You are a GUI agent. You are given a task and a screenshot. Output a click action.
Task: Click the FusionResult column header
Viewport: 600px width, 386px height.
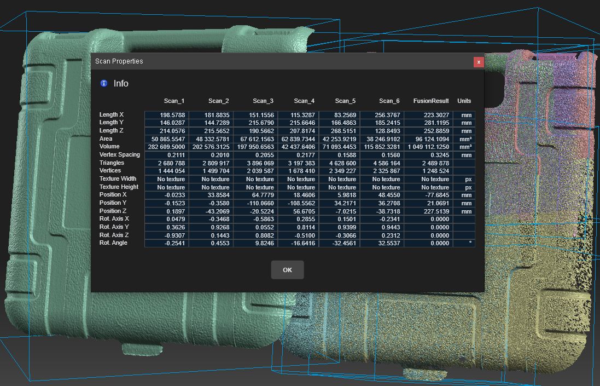pyautogui.click(x=431, y=101)
